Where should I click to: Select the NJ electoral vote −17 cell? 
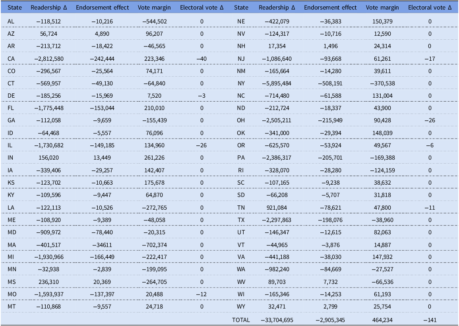click(x=430, y=59)
